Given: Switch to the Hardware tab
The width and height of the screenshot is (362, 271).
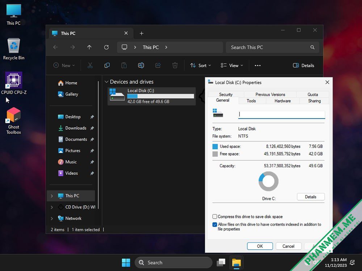Looking at the screenshot, I should 283,101.
